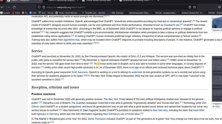Image resolution: width=222 pixels, height=124 pixels.
Task: Follow the algorithmic bias link
Action: point(71,40)
